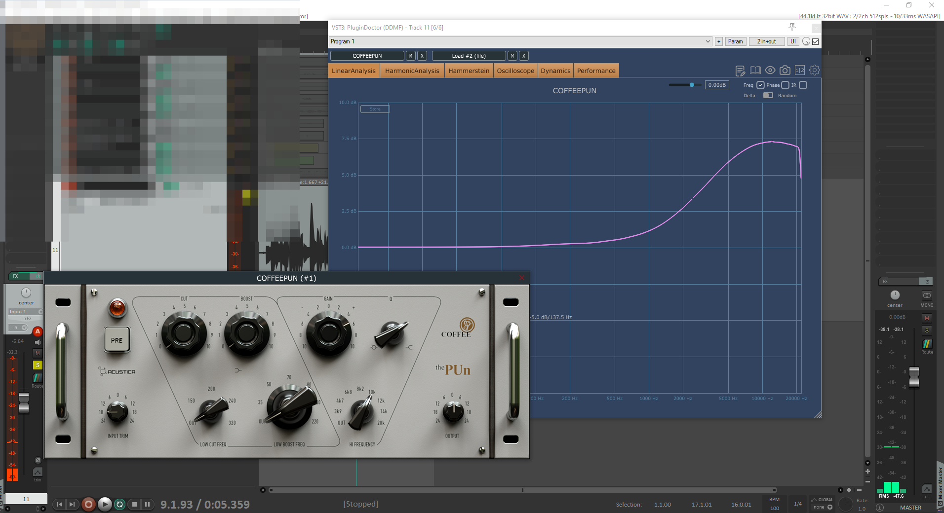Open the GLOBAL automation none dropdown

[x=823, y=507]
